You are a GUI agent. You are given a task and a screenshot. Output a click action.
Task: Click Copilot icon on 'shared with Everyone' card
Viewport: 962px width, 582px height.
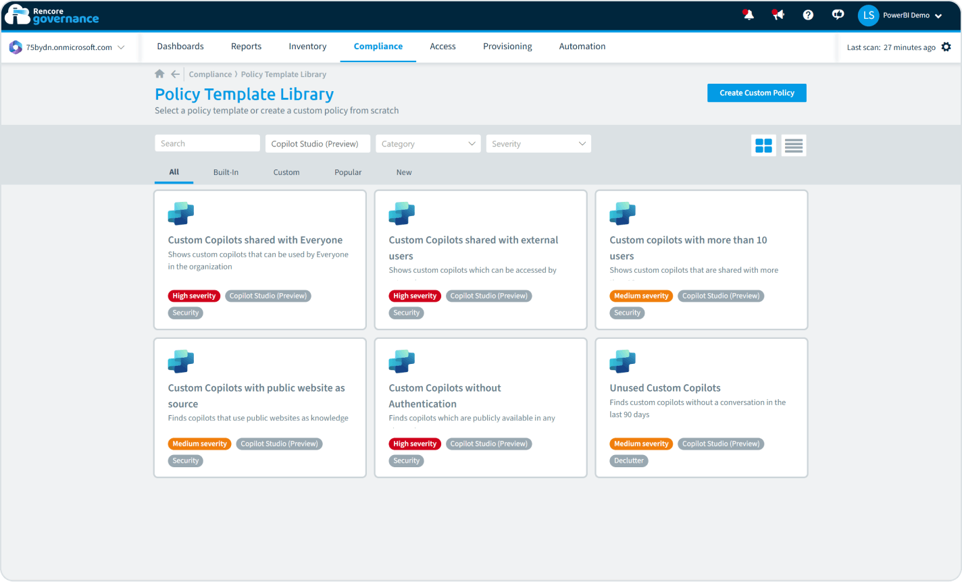coord(181,213)
